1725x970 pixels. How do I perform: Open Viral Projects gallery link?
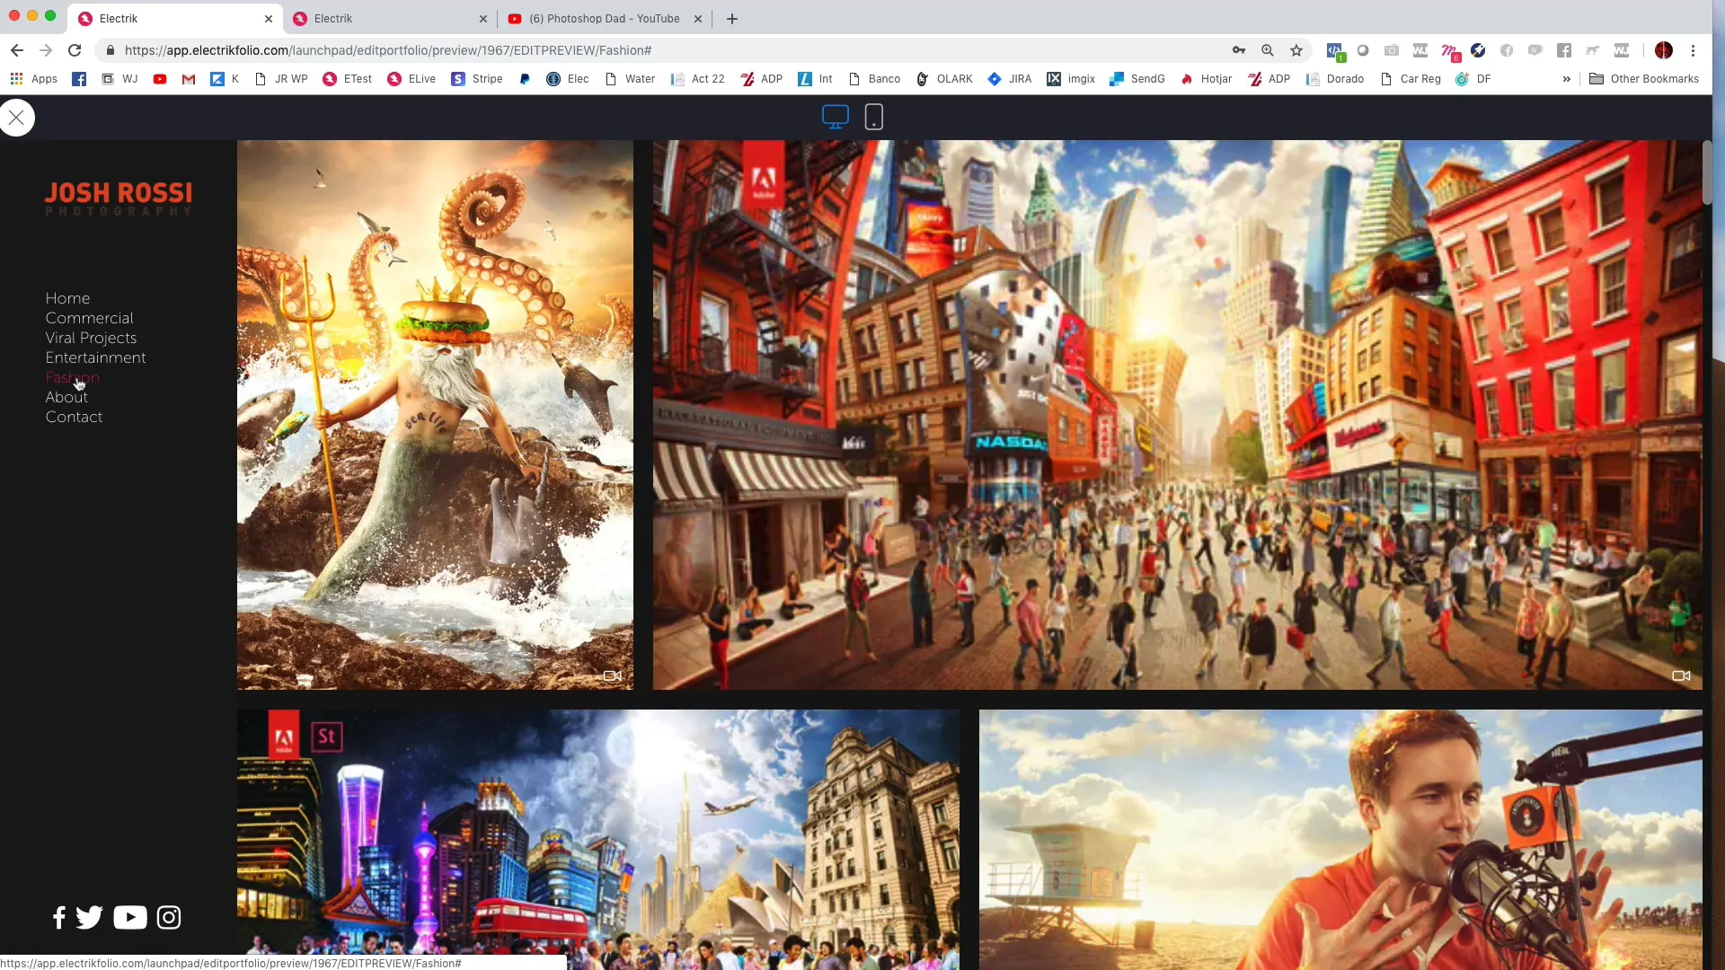click(91, 338)
